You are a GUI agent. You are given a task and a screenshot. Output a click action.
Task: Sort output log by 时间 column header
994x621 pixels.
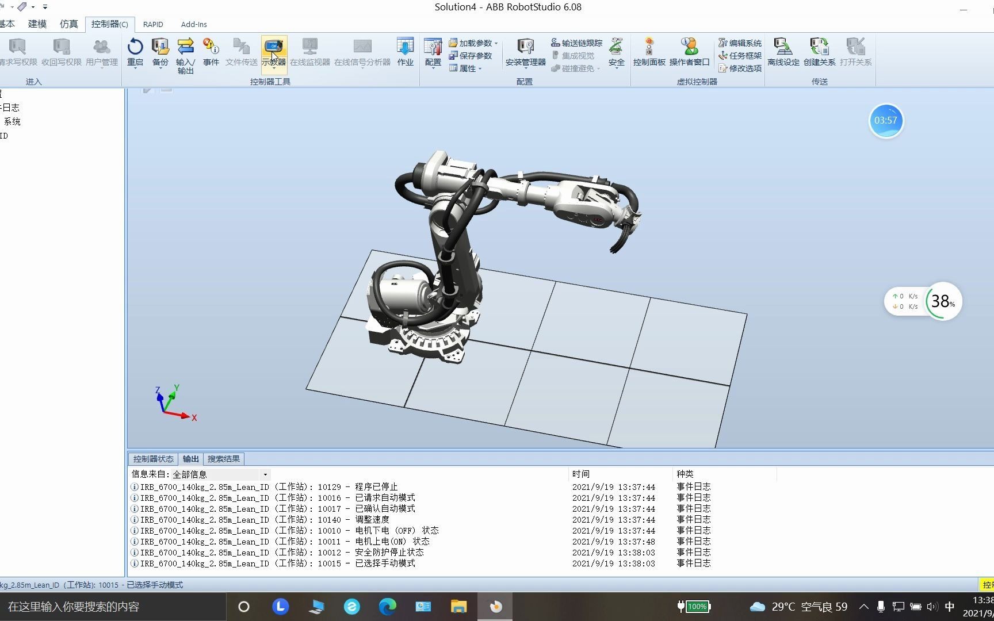620,474
